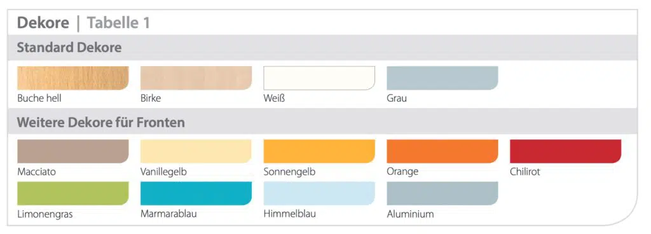Select the Grau standard decor swatch
This screenshot has width=651, height=234.
coord(442,78)
